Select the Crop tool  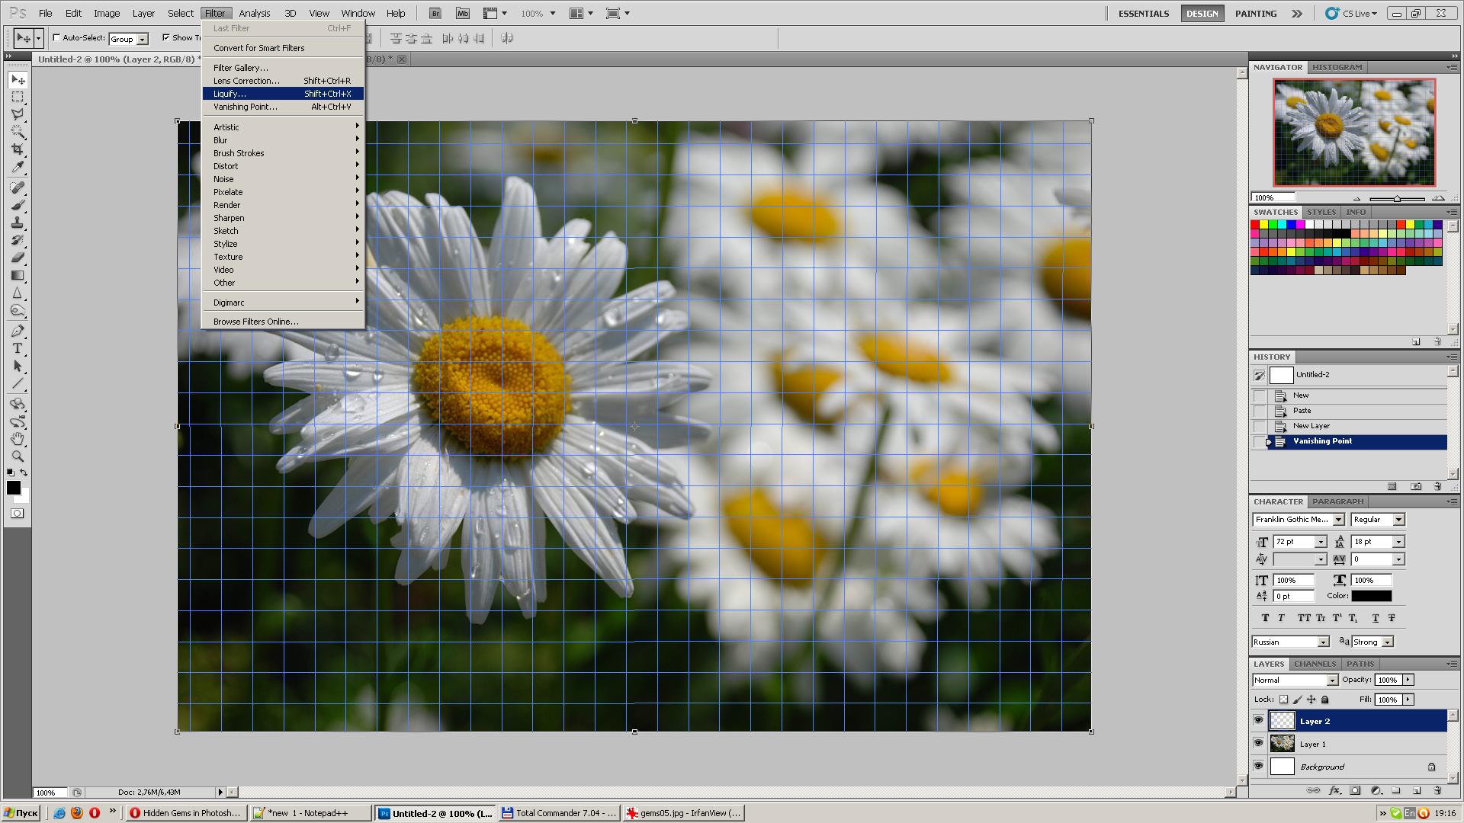coord(18,149)
